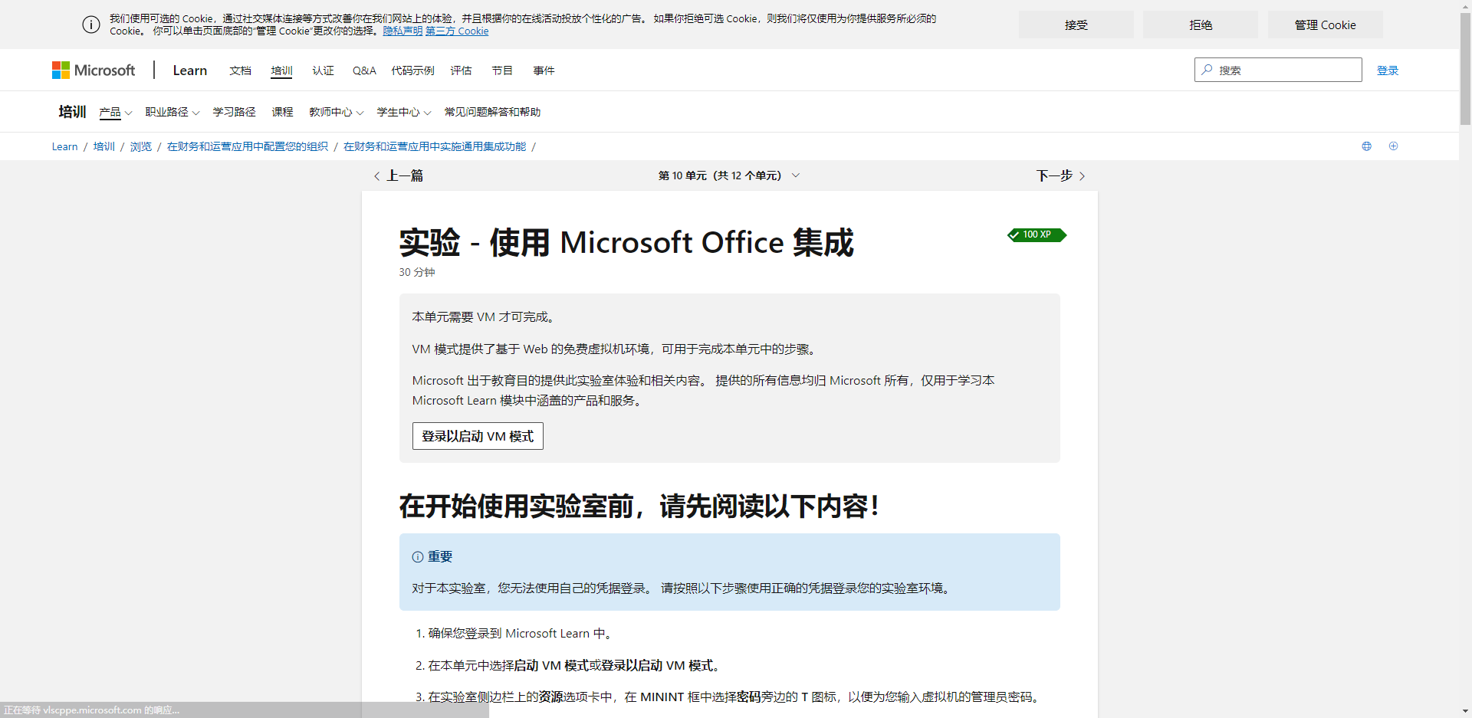Screen dimensions: 1472x718
Task: Expand the 产品 dropdown
Action: (x=116, y=112)
